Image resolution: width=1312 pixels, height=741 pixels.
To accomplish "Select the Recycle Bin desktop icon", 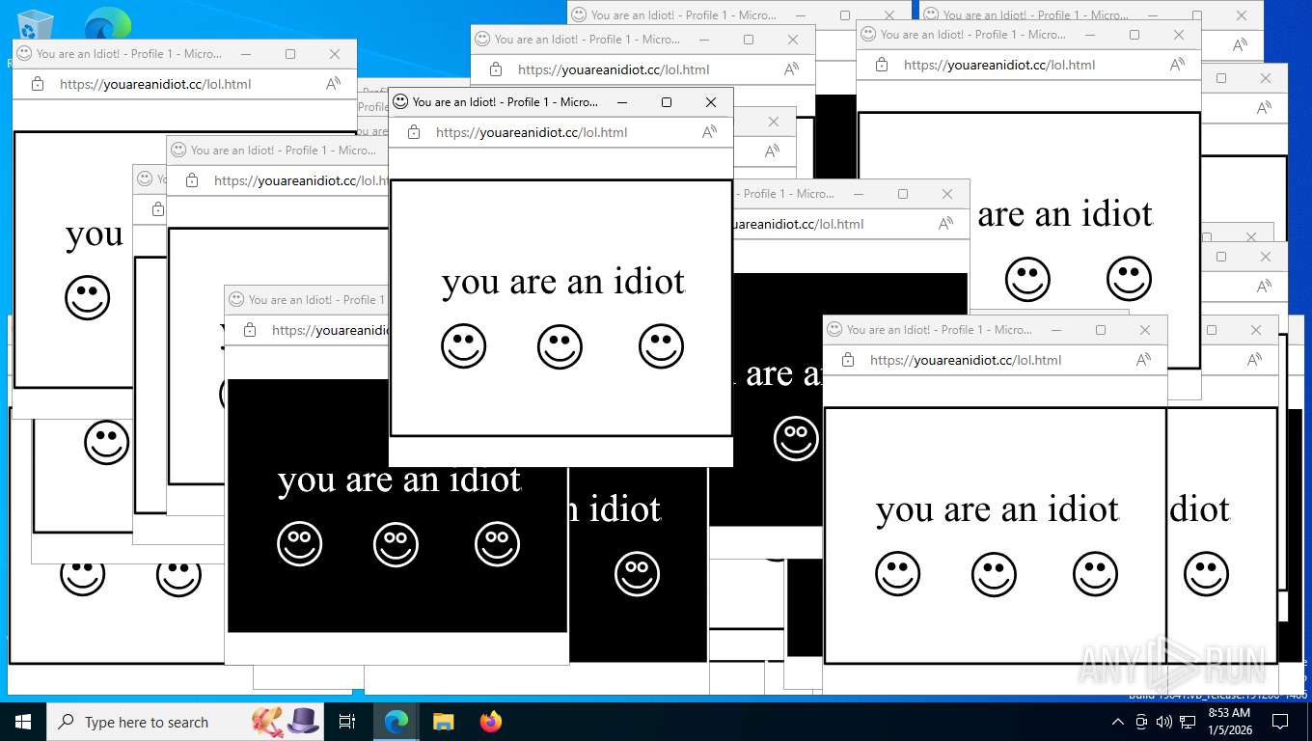I will click(x=34, y=29).
